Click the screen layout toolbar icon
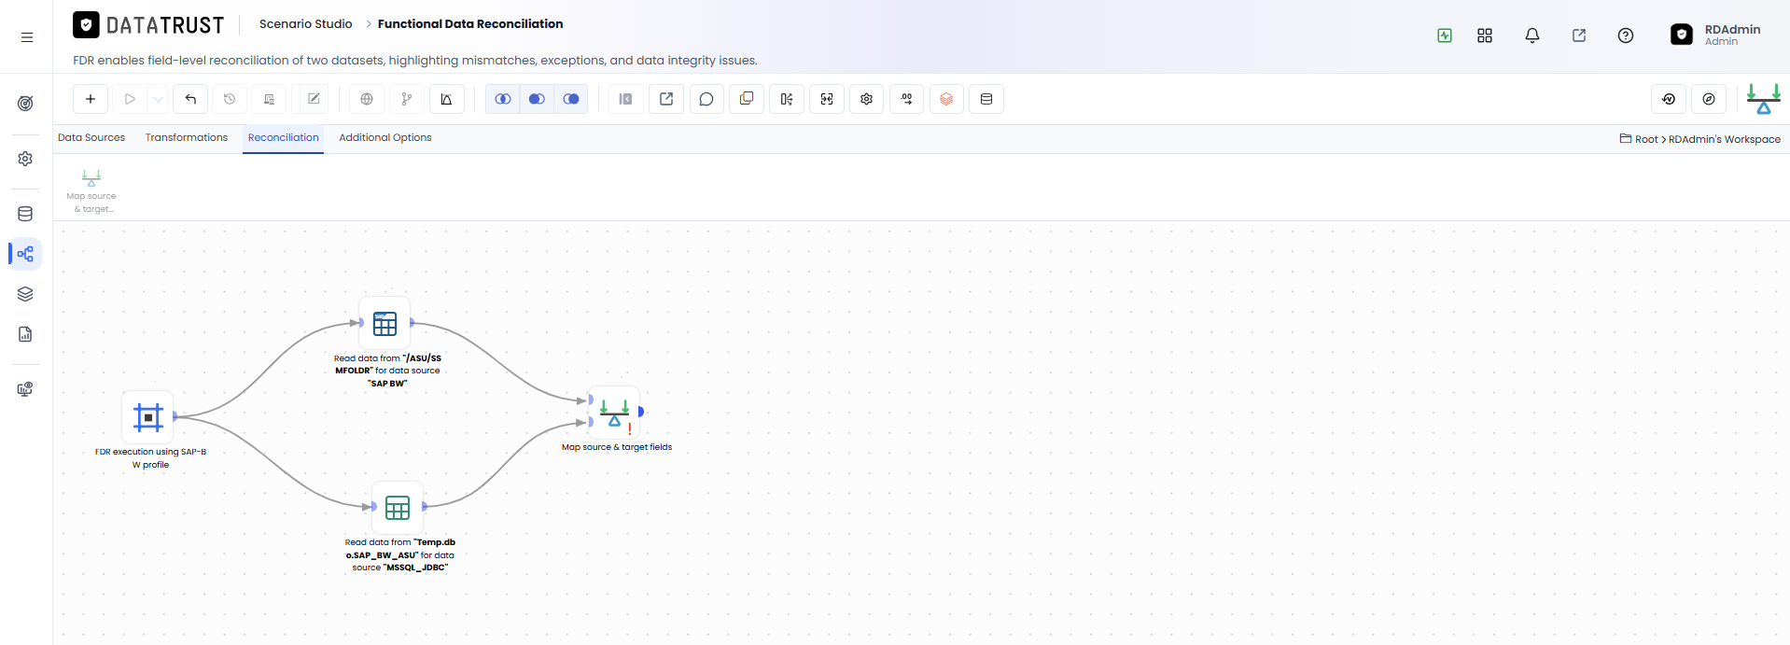 click(269, 99)
